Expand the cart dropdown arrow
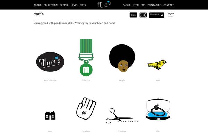 pos(162,15)
